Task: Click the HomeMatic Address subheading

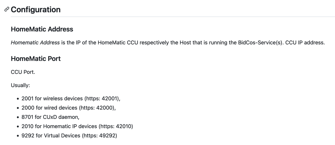Action: (42, 29)
